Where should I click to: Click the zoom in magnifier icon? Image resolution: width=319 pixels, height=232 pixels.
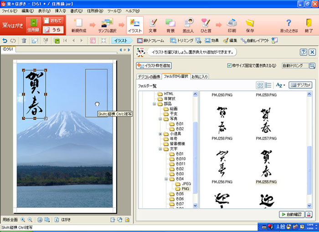point(23,220)
